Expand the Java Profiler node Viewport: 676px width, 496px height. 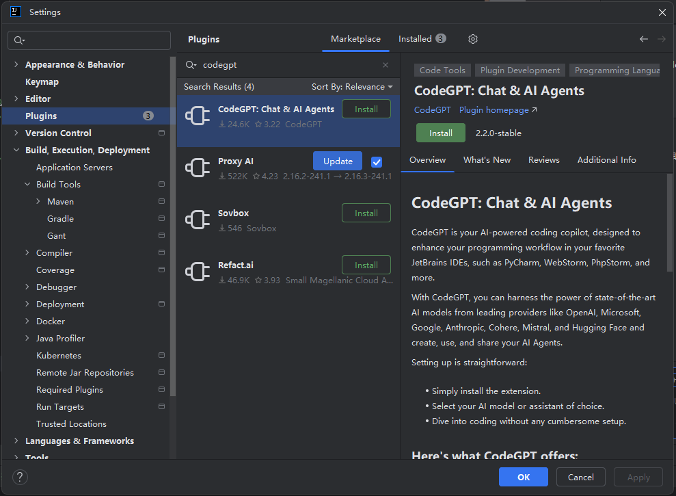(x=27, y=338)
